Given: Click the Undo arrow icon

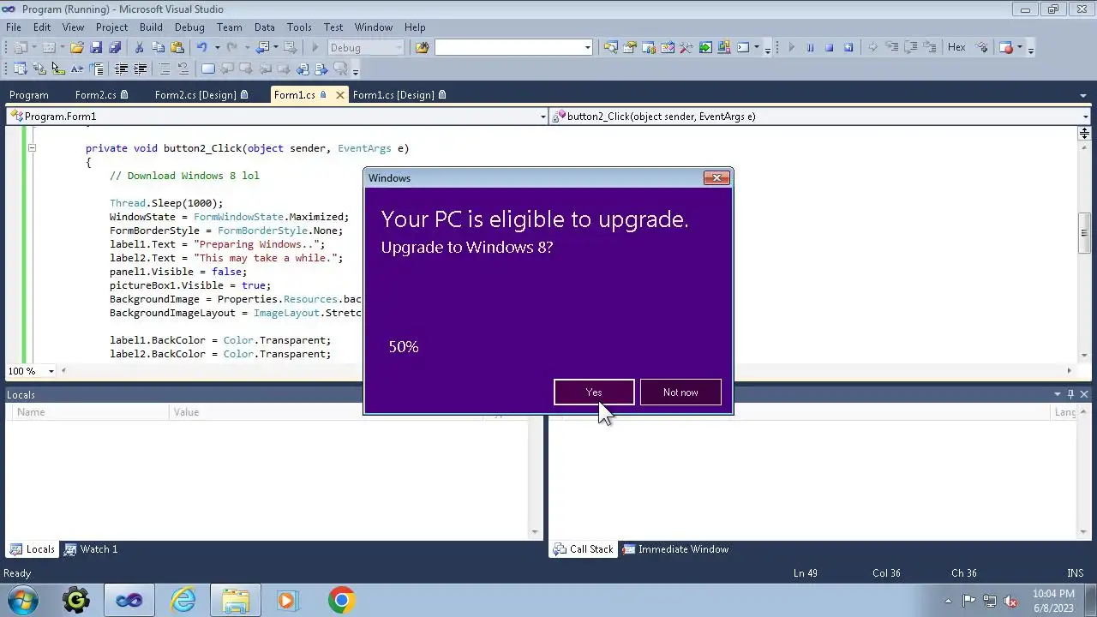Looking at the screenshot, I should click(202, 48).
